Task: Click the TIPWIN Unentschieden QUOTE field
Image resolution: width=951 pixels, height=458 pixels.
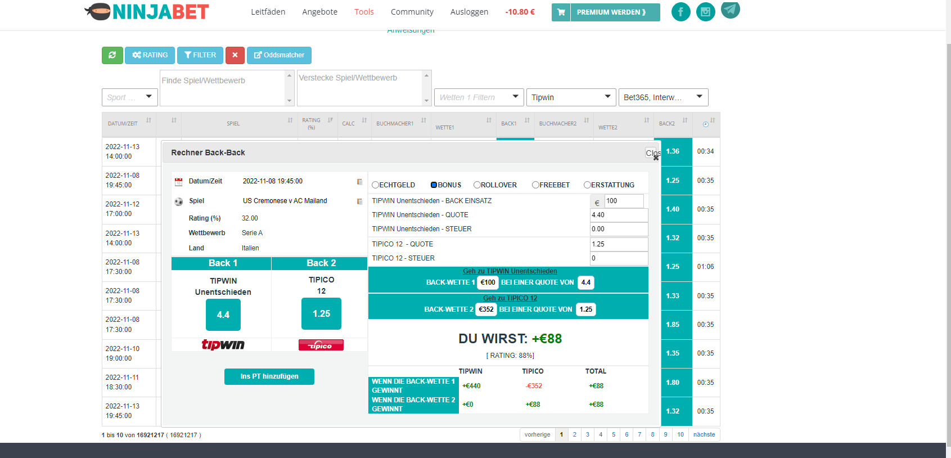Action: point(619,215)
